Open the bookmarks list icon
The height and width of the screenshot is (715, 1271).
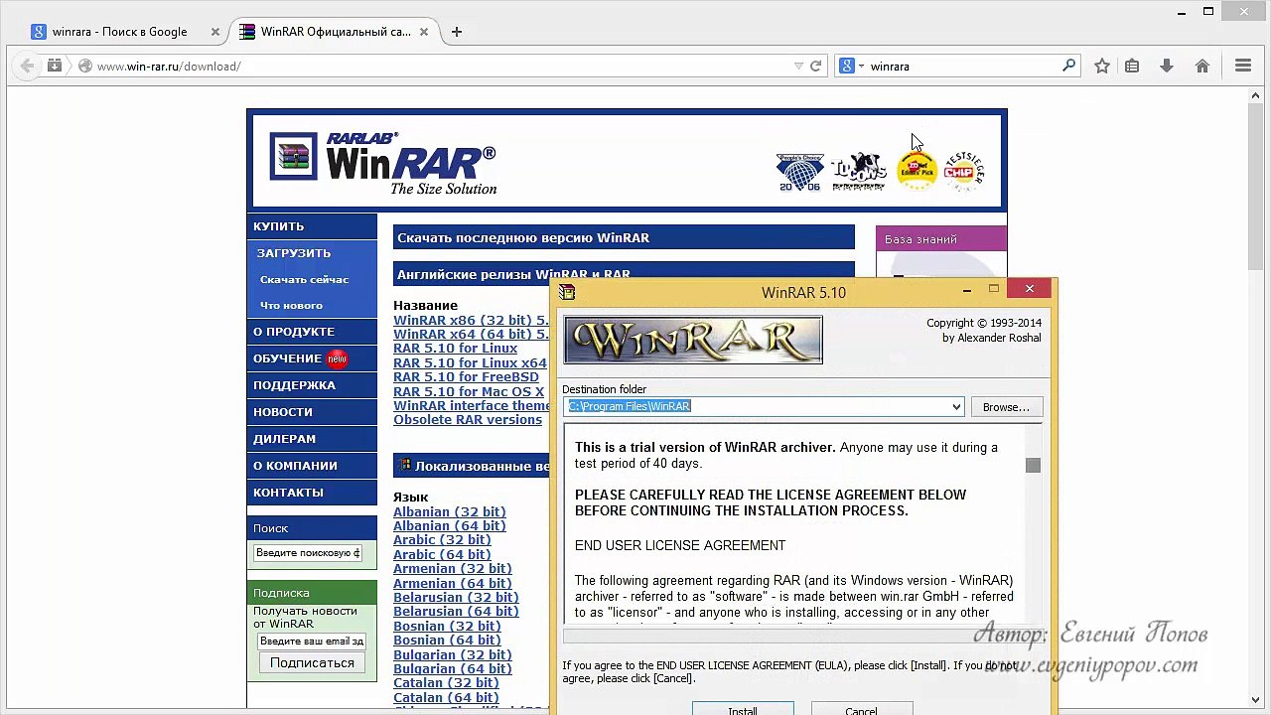coord(1132,67)
